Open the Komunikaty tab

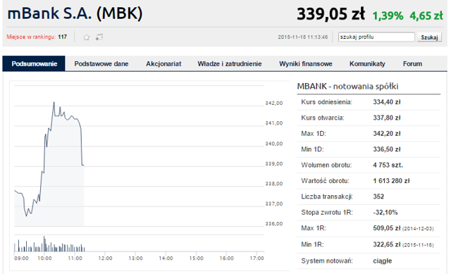(x=367, y=64)
